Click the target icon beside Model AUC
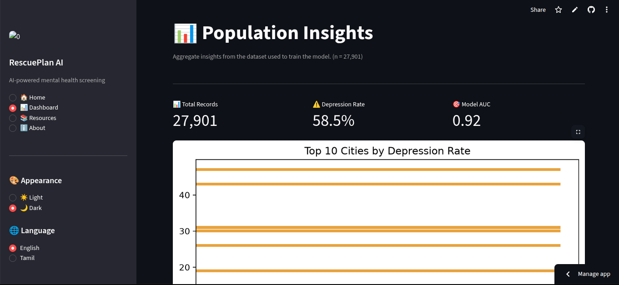619x285 pixels. [x=457, y=104]
